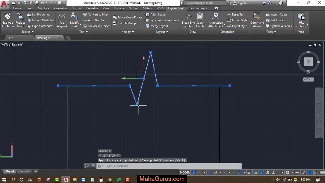Screen dimensions: 325x183
Task: Open the annotation scale 1:1 dropdown
Action: (280, 173)
